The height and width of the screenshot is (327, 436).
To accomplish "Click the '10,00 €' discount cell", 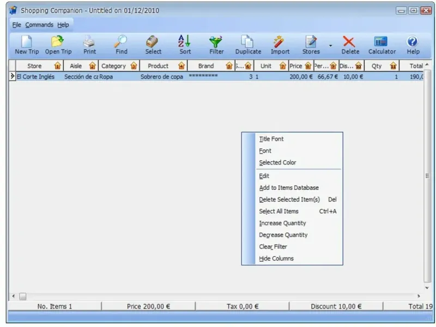I will (353, 77).
